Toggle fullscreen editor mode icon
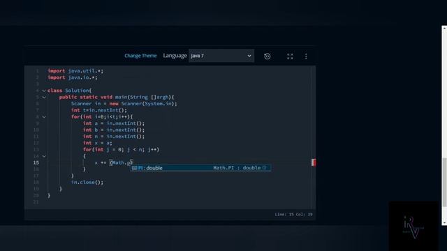Viewport: 447px width, 251px height. coord(290,56)
